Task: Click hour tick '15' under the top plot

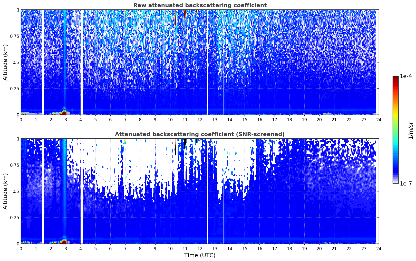Action: coord(245,119)
